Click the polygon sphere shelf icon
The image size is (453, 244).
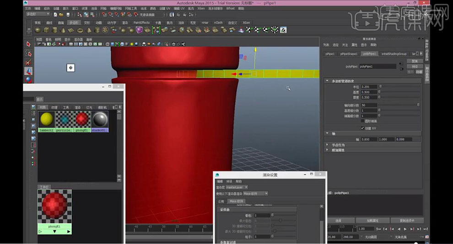[38, 30]
